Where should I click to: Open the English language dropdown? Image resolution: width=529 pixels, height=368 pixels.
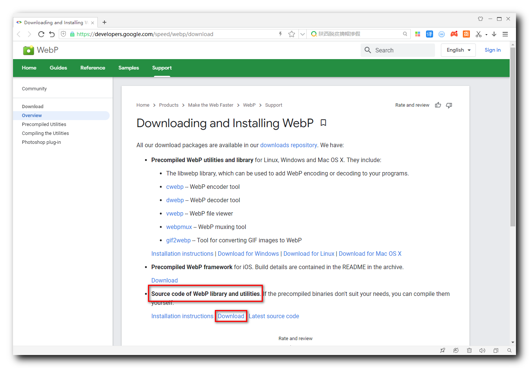(458, 50)
